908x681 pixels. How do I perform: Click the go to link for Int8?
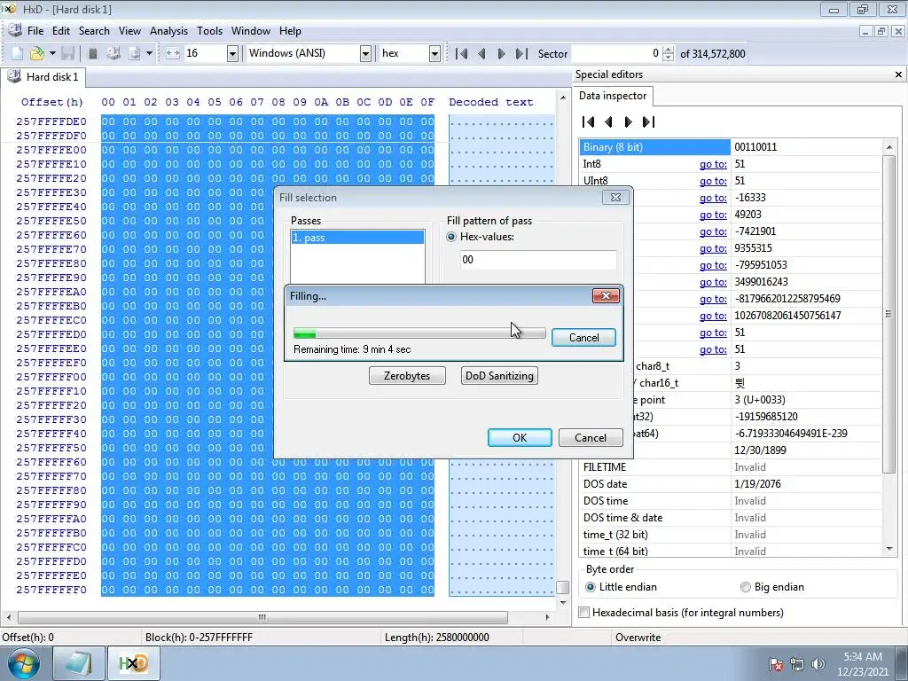(x=713, y=164)
